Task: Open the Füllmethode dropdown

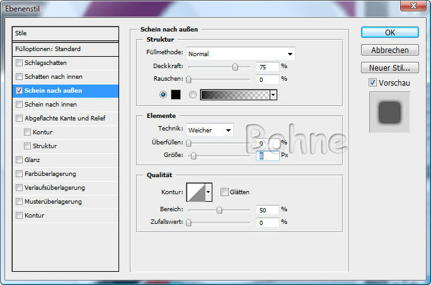Action: click(x=240, y=54)
